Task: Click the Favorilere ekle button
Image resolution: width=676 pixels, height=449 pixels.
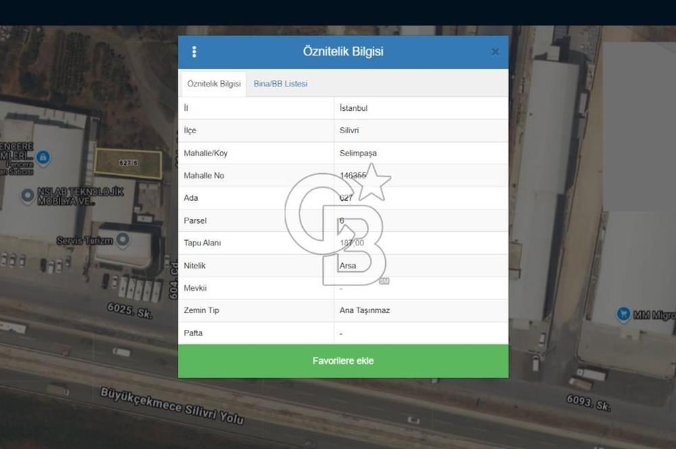Action: click(343, 361)
